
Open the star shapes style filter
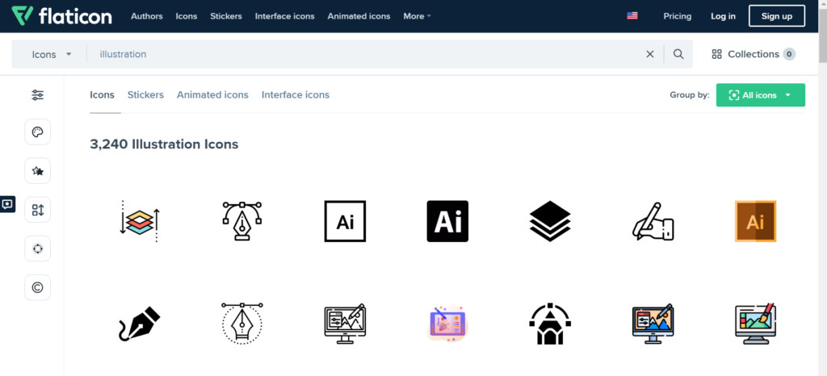coord(37,170)
